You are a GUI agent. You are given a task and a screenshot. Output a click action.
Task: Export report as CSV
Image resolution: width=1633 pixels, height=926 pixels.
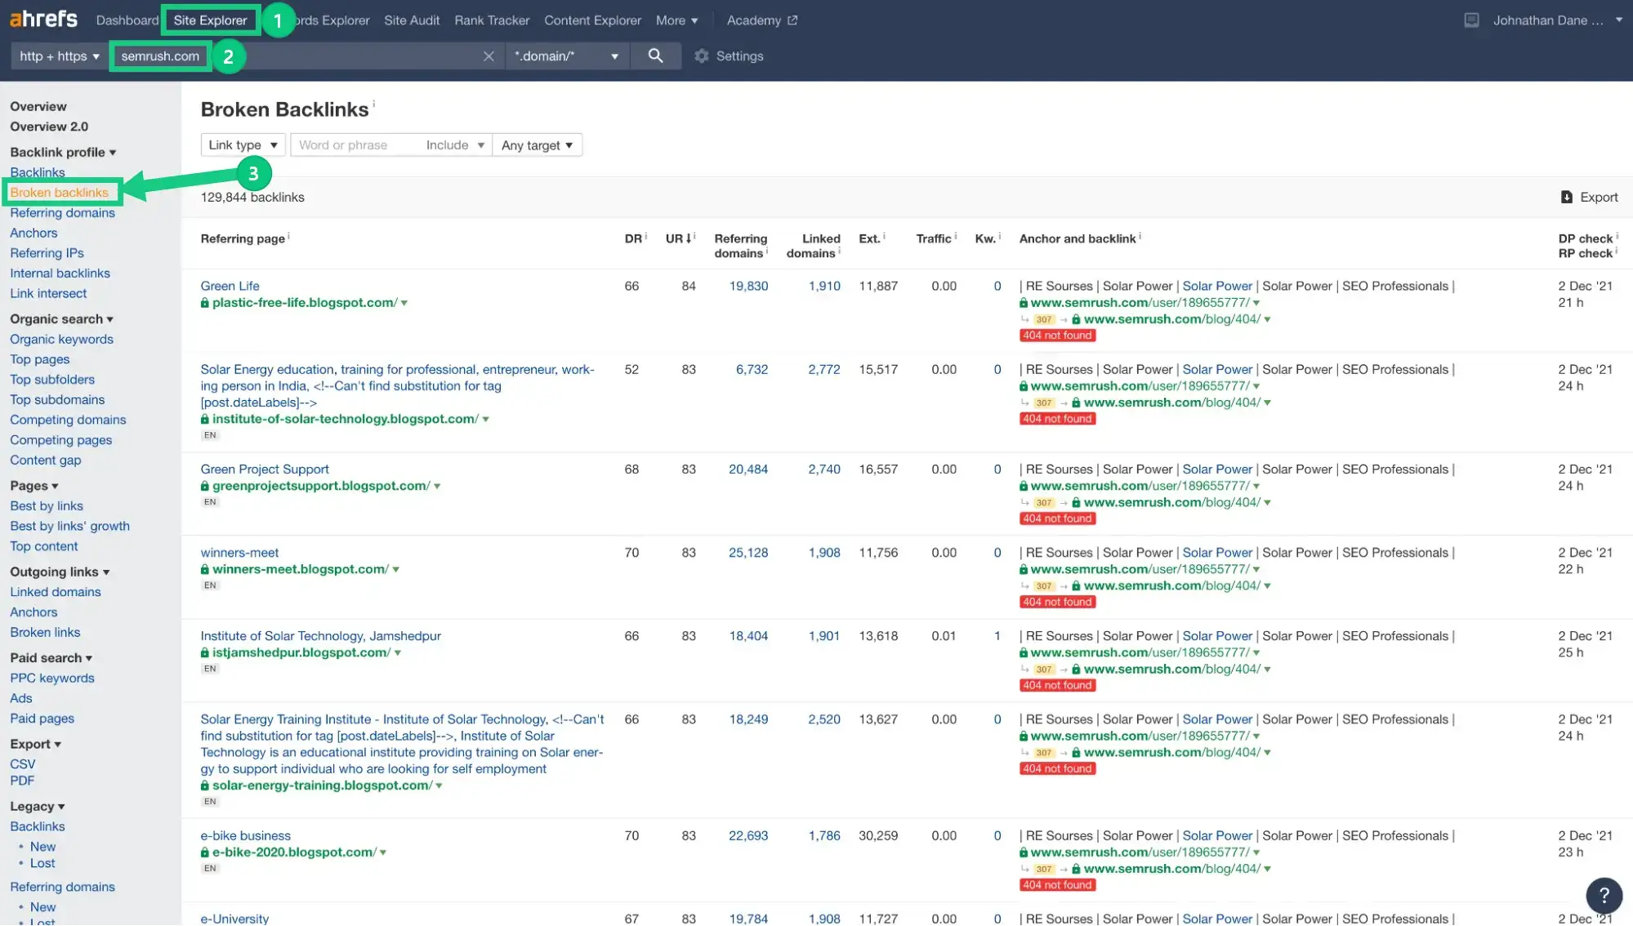pos(23,764)
